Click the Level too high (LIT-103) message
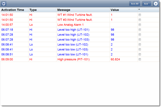 (x=73, y=40)
